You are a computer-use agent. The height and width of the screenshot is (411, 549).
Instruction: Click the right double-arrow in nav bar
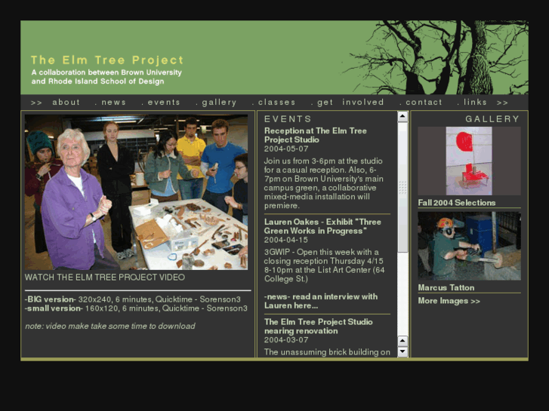tap(502, 103)
